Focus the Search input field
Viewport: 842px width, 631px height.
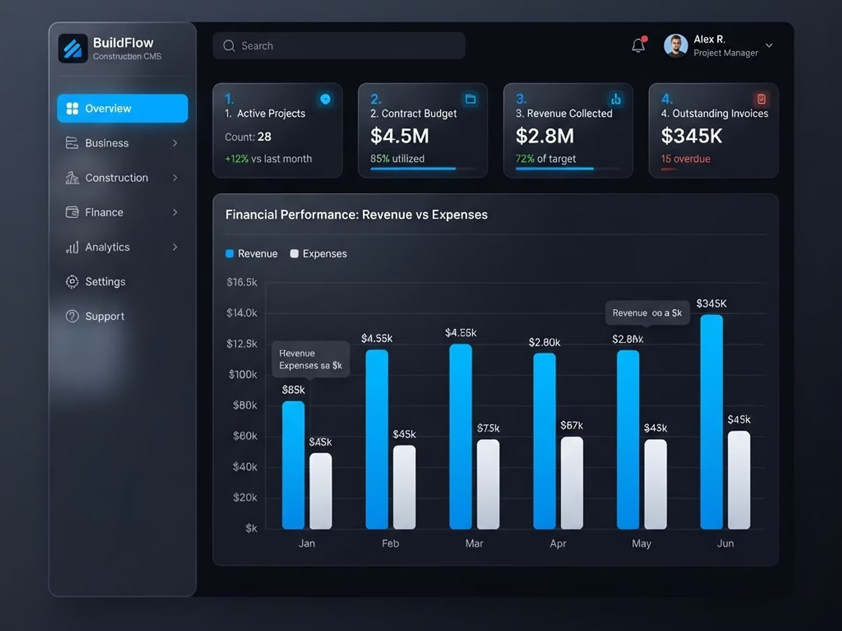339,46
